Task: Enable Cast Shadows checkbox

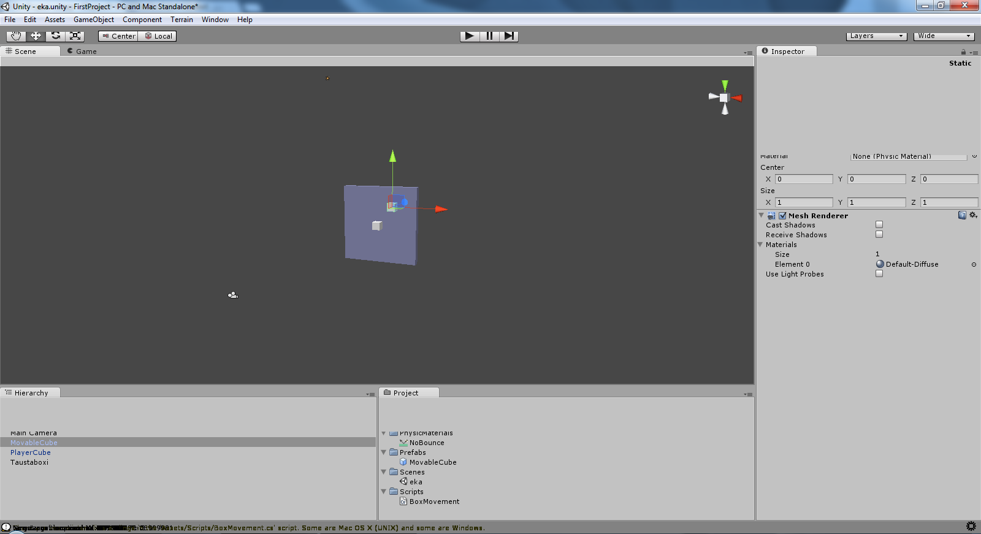Action: 879,224
